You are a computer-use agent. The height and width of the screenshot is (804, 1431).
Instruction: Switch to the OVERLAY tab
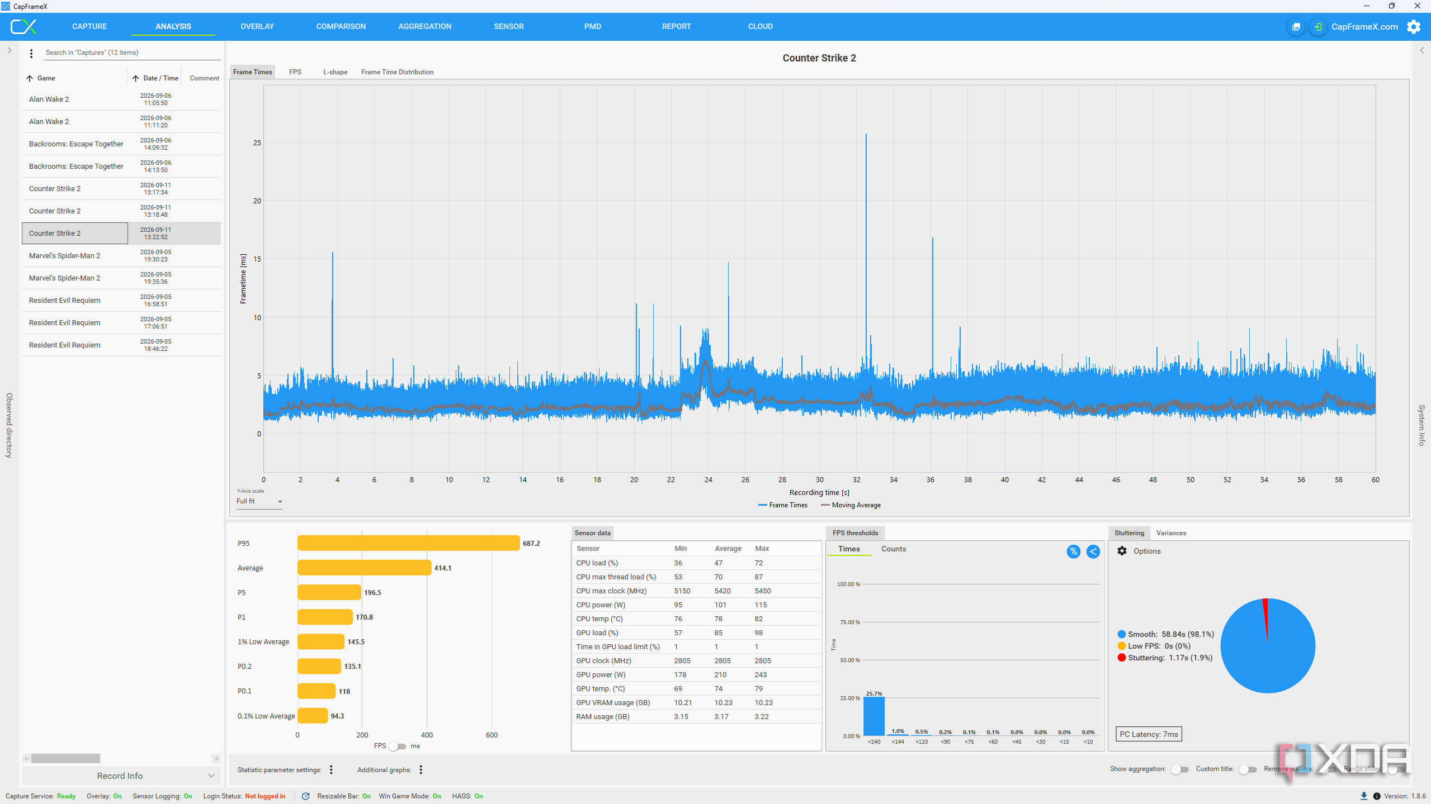pos(257,26)
